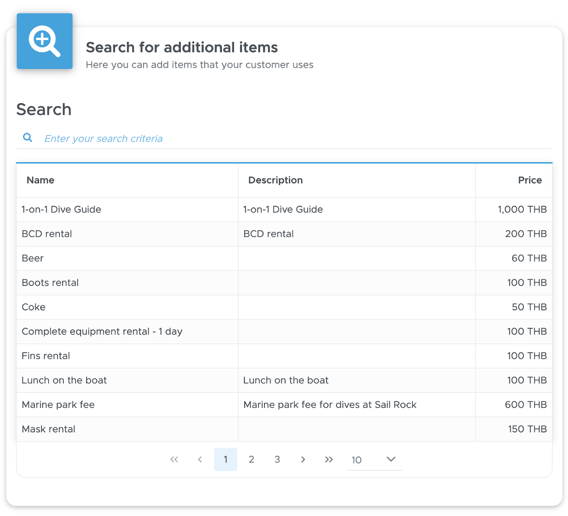Go to next page arrow
568x516 pixels.
303,460
